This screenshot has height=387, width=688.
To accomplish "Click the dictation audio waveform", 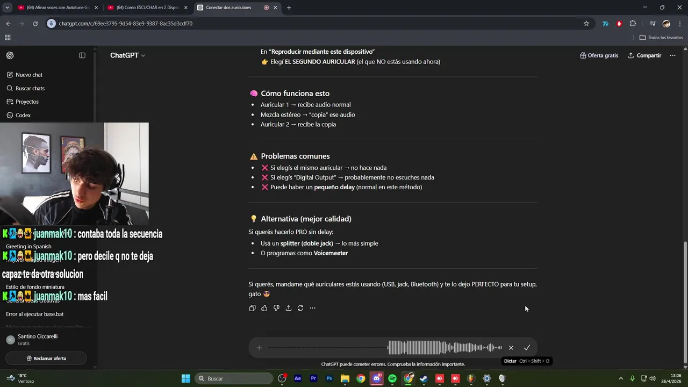I will point(385,348).
